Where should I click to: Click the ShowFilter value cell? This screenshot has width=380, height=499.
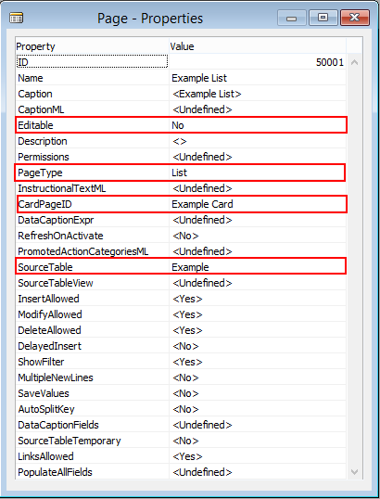click(x=258, y=362)
